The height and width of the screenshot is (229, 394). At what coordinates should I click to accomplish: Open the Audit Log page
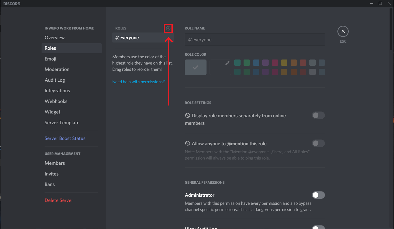tap(55, 80)
